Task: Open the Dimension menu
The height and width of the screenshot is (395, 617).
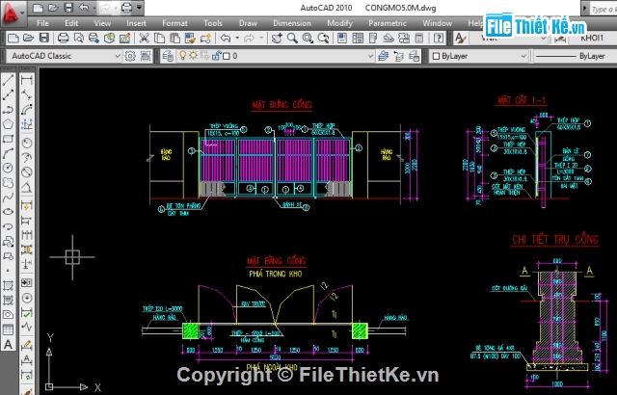Action: click(291, 23)
